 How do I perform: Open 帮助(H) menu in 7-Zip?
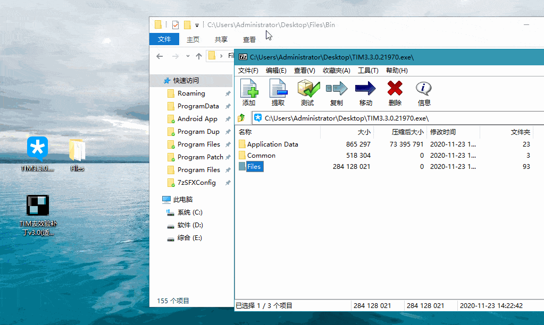coord(397,71)
